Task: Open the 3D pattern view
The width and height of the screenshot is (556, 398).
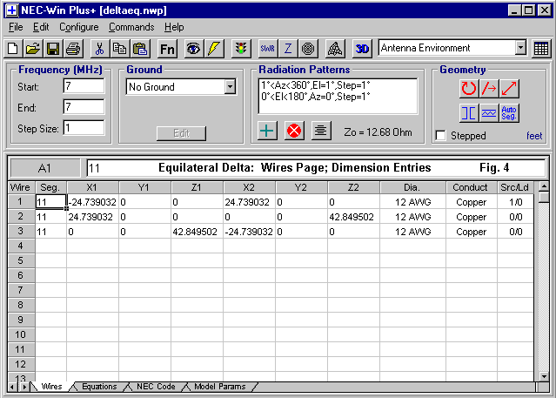Action: coord(363,48)
